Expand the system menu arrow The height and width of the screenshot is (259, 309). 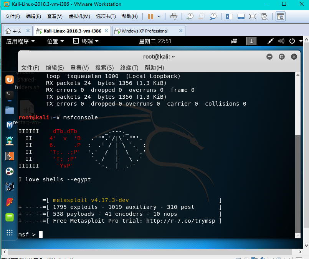tap(301, 41)
